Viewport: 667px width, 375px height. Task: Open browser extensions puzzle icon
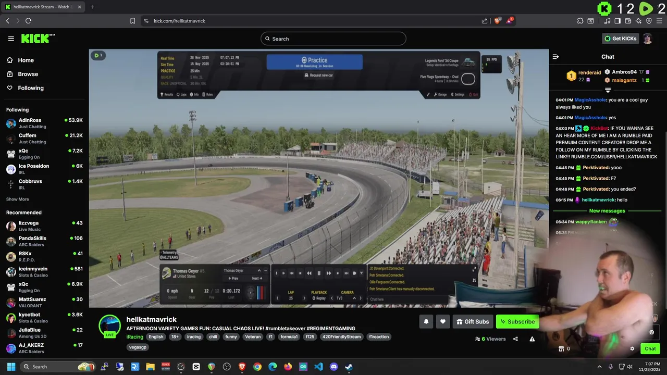(580, 21)
